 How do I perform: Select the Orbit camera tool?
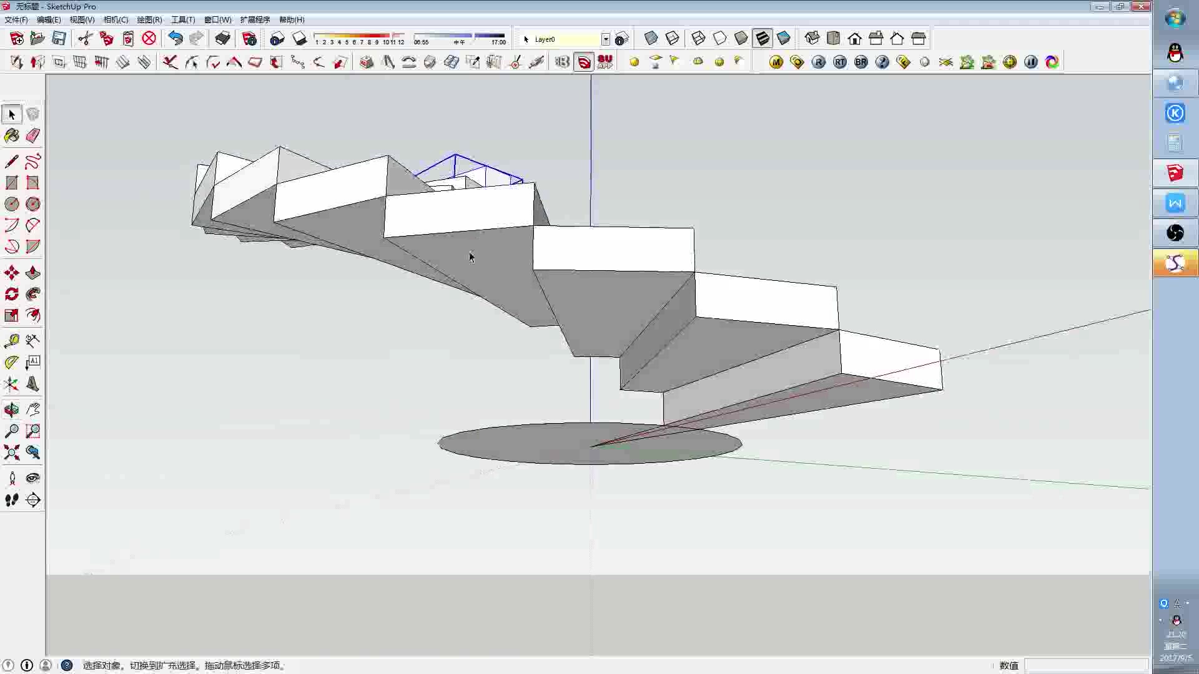12,410
